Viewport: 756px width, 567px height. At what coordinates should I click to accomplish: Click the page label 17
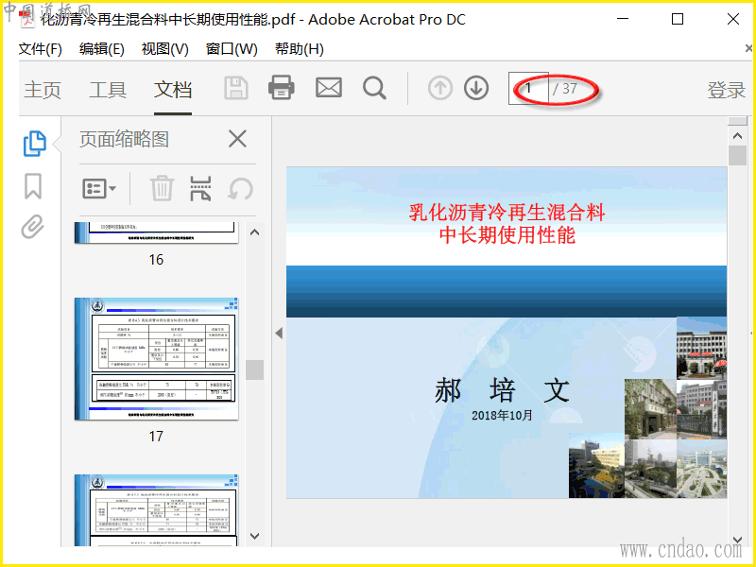tap(156, 437)
